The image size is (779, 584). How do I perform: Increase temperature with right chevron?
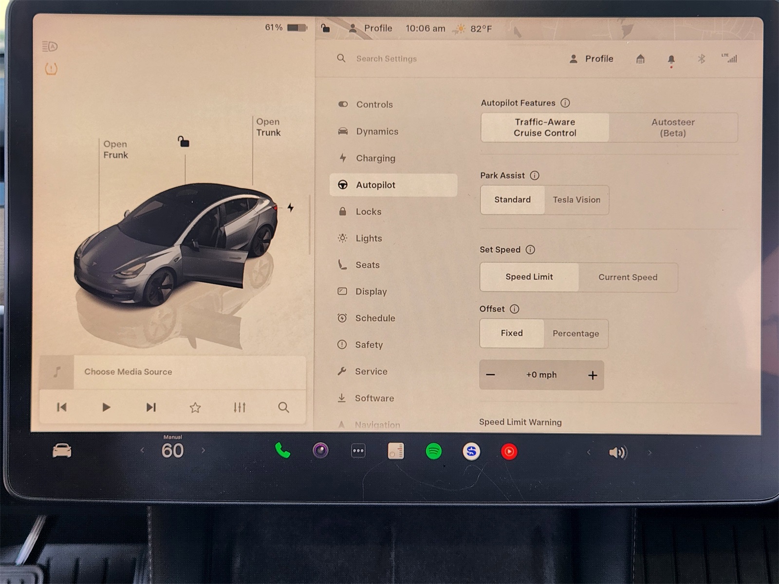tap(204, 451)
